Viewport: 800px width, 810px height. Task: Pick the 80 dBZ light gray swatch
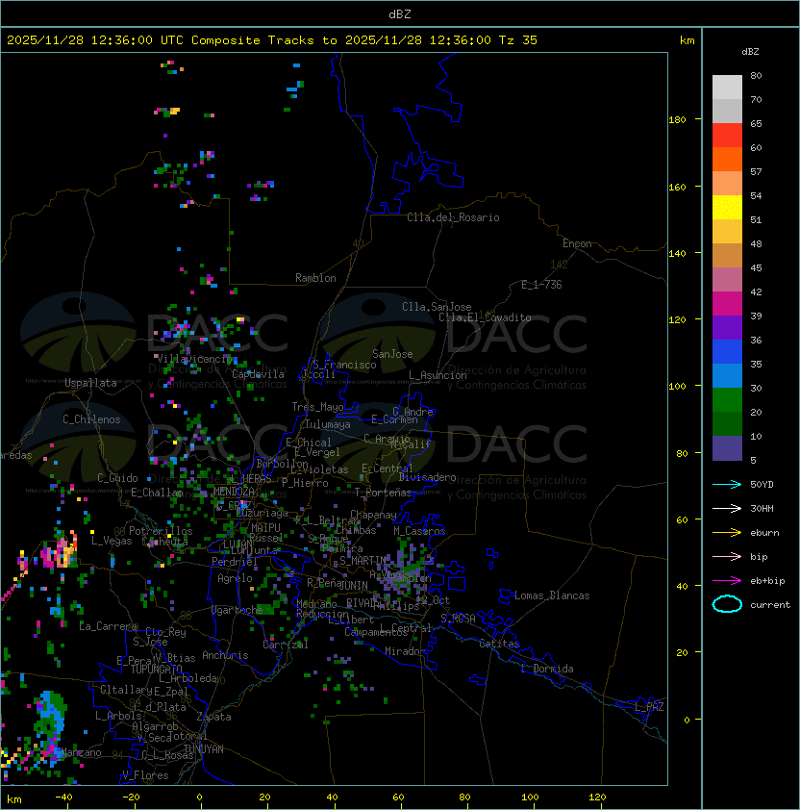[x=727, y=88]
